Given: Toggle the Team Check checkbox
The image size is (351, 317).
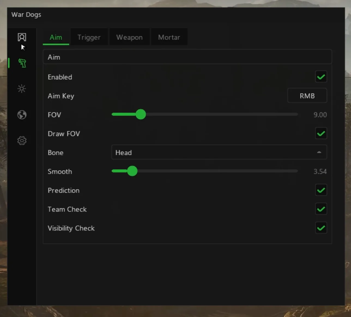Looking at the screenshot, I should [x=321, y=209].
